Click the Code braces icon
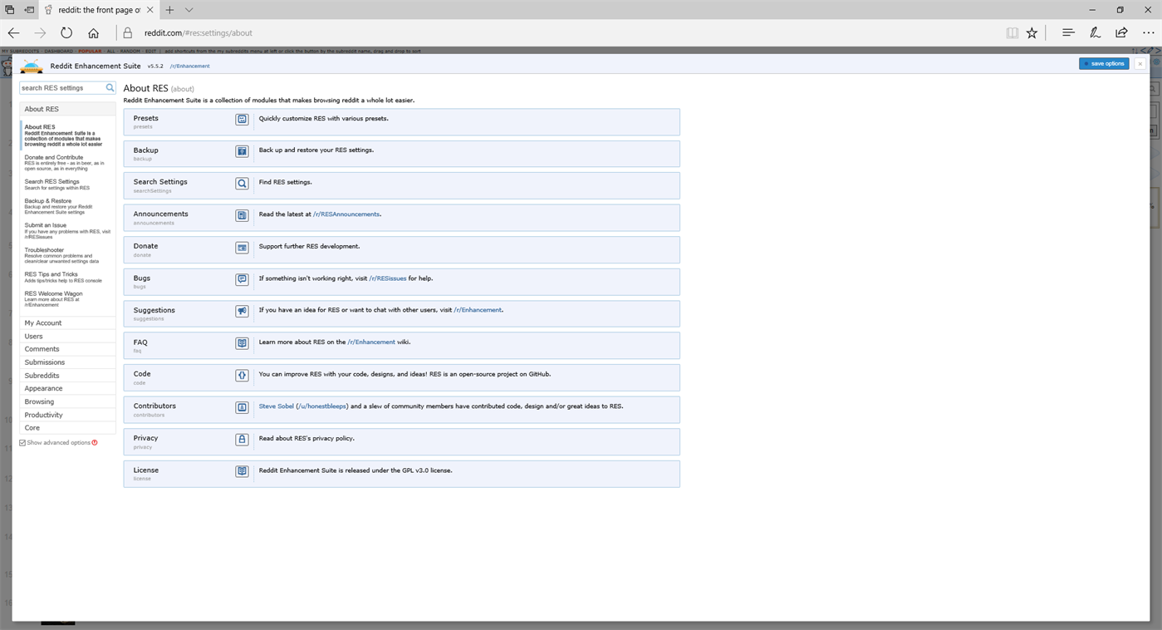This screenshot has width=1162, height=630. pos(242,376)
